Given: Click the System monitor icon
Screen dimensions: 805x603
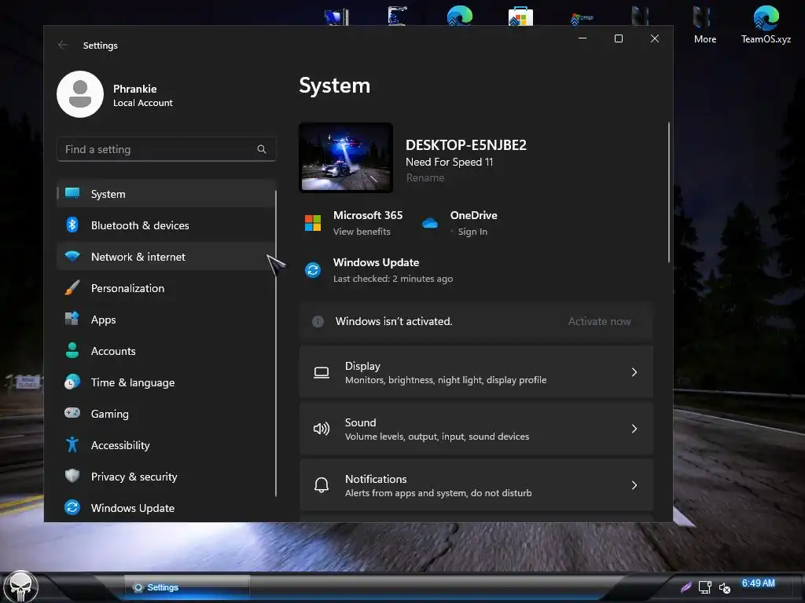Looking at the screenshot, I should (72, 193).
